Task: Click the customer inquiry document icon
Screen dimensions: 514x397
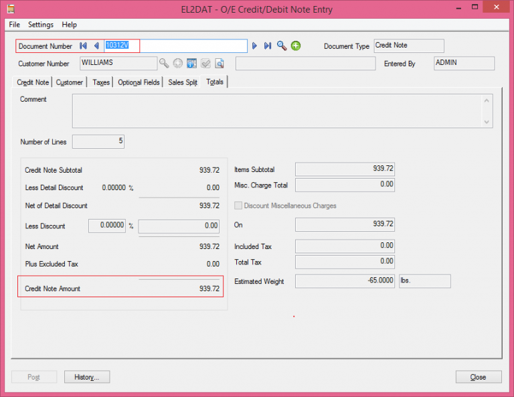Action: click(x=220, y=64)
